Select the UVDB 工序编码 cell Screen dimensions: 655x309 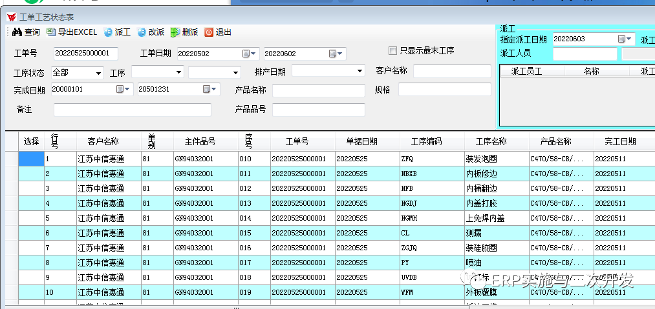pos(432,277)
